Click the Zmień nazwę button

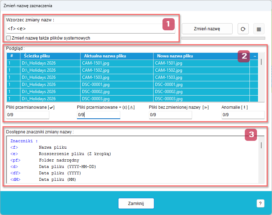pos(207,29)
